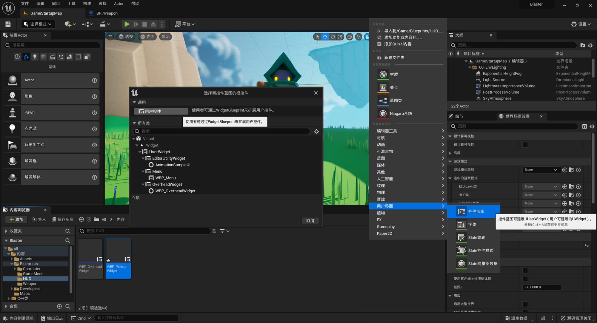Click the 取消 button
597x323 pixels.
pos(310,221)
